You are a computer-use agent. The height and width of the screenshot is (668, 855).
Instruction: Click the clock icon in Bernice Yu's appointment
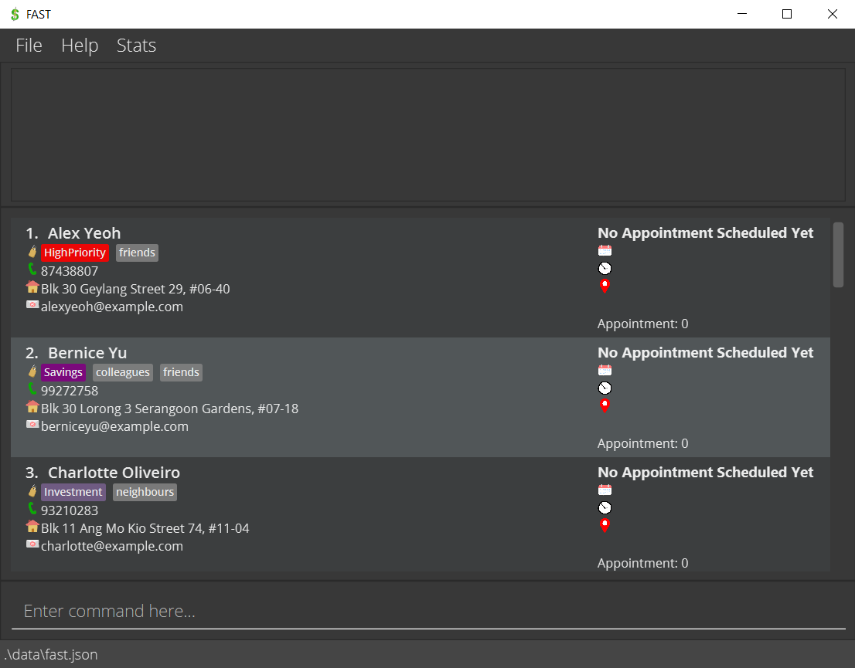point(605,388)
